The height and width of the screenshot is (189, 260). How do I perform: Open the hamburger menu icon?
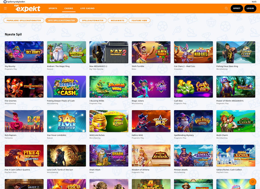[5, 9]
